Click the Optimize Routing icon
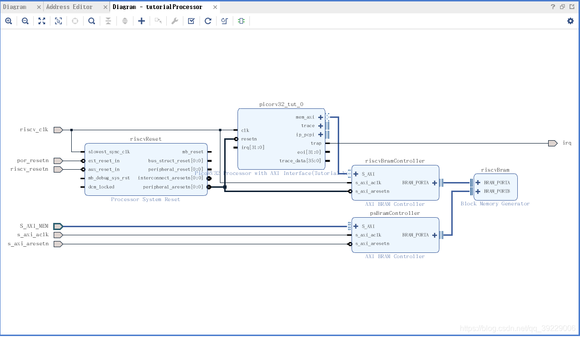This screenshot has height=337, width=580. click(225, 21)
